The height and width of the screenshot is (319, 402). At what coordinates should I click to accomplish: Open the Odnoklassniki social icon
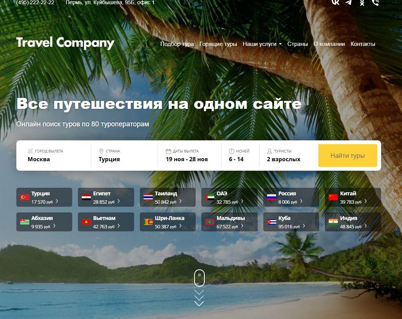tap(362, 3)
